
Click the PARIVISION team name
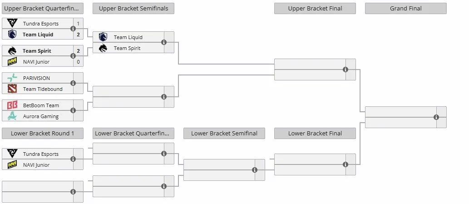[x=36, y=78]
